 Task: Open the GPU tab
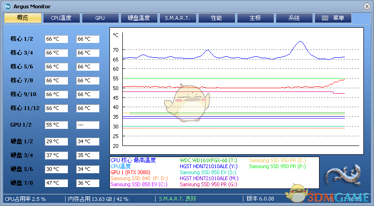(x=100, y=18)
